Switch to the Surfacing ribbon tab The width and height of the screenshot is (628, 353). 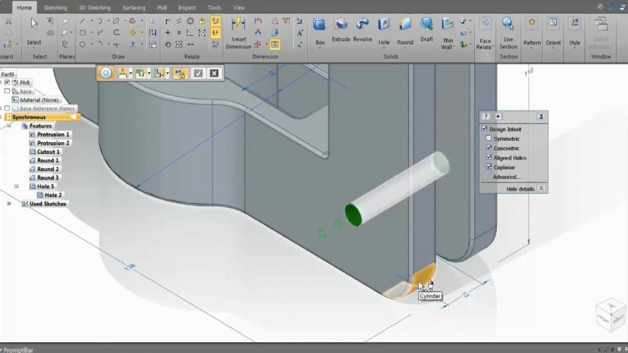(133, 8)
